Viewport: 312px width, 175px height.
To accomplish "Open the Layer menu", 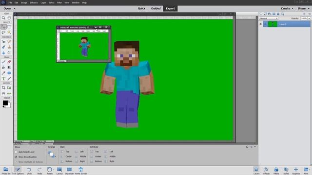I will [43, 3].
